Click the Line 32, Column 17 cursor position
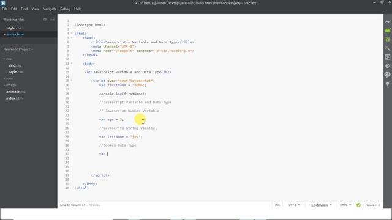Image resolution: width=392 pixels, height=220 pixels. (72, 205)
